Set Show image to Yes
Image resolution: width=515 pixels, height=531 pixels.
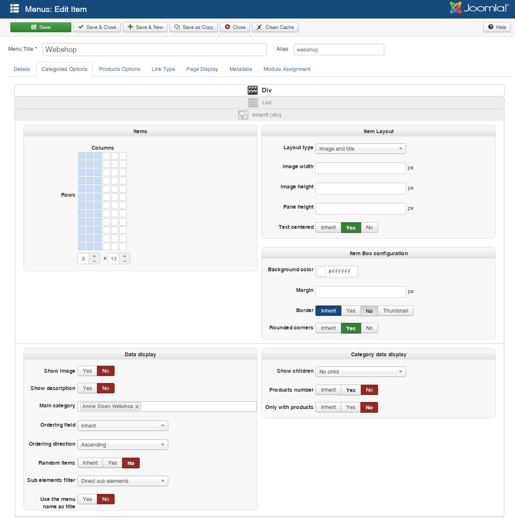[x=87, y=371]
